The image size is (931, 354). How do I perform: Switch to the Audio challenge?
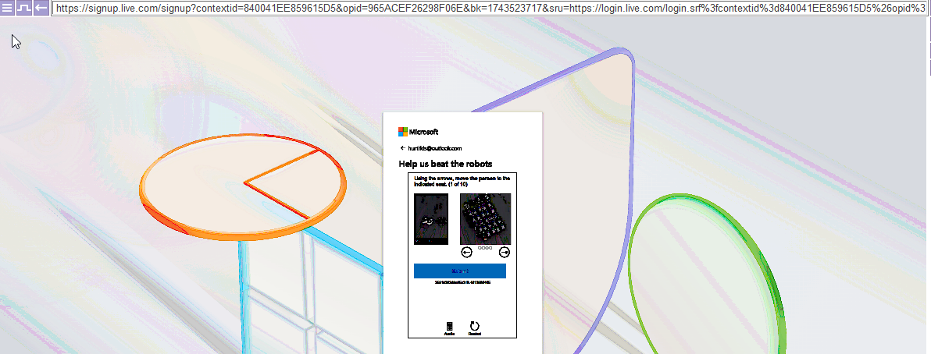pyautogui.click(x=450, y=327)
